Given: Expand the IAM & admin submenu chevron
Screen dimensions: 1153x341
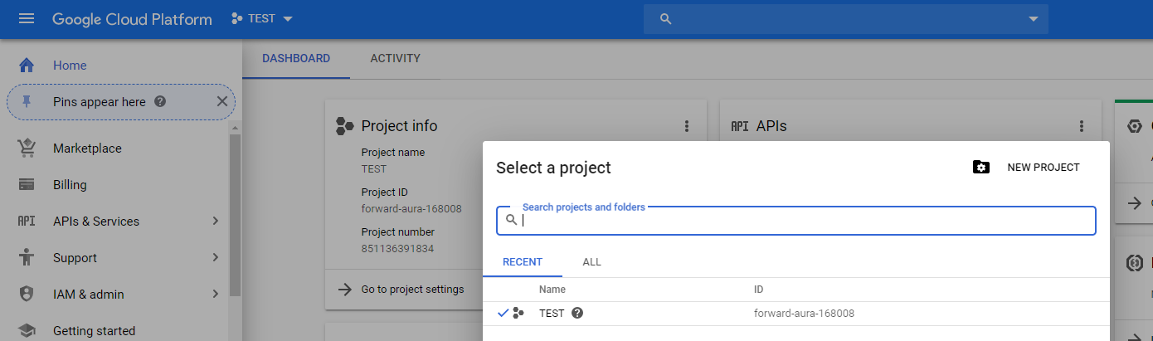Looking at the screenshot, I should point(215,295).
